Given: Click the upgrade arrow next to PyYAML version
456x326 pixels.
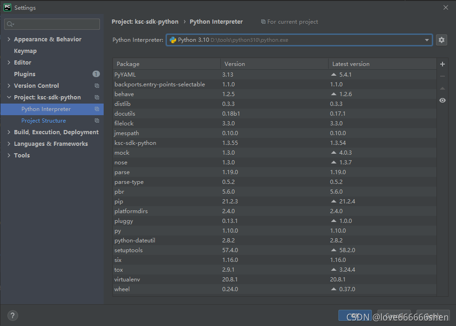Looking at the screenshot, I should pos(333,74).
